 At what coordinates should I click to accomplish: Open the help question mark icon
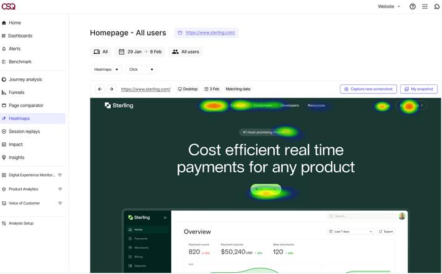click(x=412, y=7)
